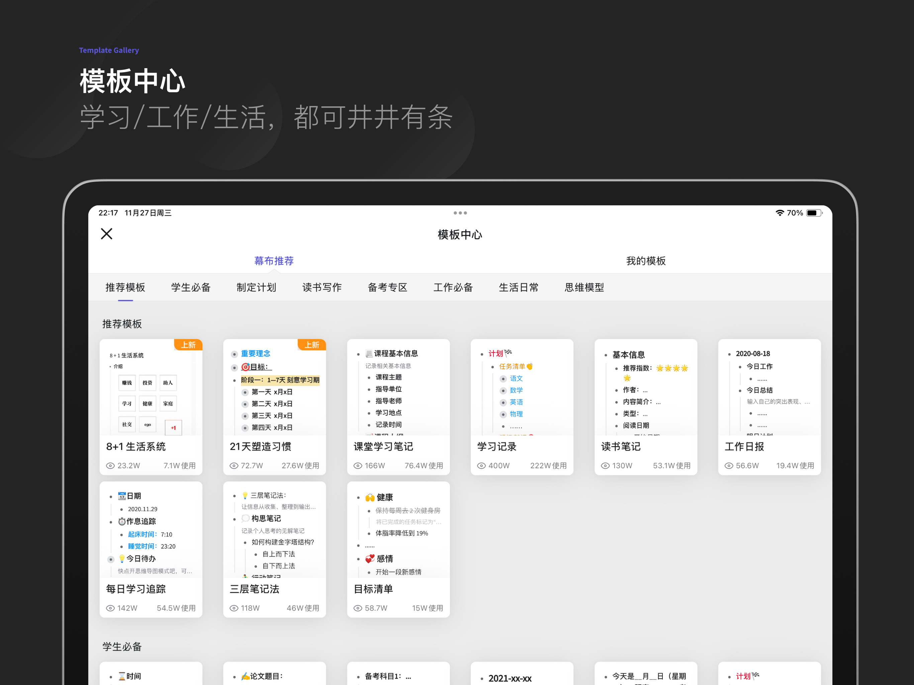Click the 三层笔记法 title

[x=255, y=589]
